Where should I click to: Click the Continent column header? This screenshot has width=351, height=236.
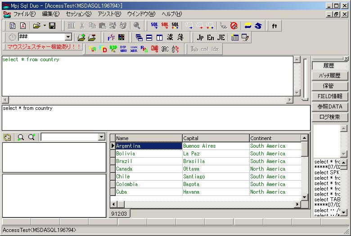click(275, 138)
